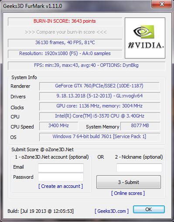Click the OK button
This screenshot has height=222, width=174.
149,209
